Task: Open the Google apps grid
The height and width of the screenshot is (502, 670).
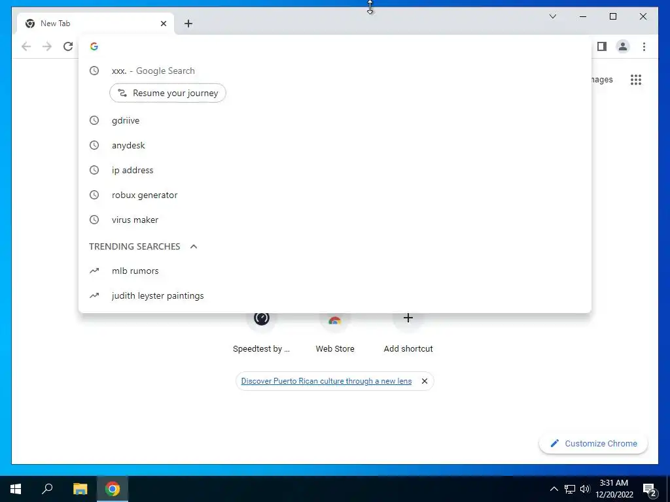Action: pos(636,79)
